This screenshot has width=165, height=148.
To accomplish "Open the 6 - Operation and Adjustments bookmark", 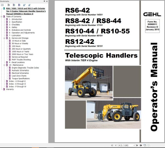I will tap(22, 33).
